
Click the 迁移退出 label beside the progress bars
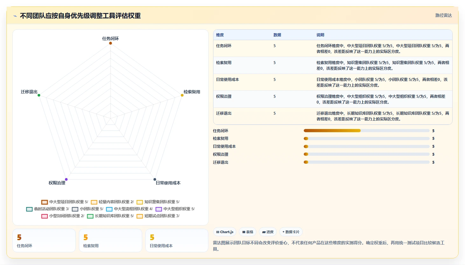click(221, 162)
